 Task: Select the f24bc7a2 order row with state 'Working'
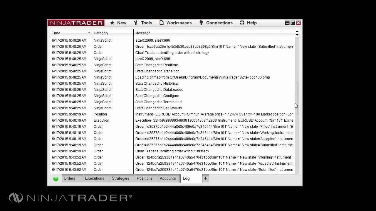[x=173, y=157]
